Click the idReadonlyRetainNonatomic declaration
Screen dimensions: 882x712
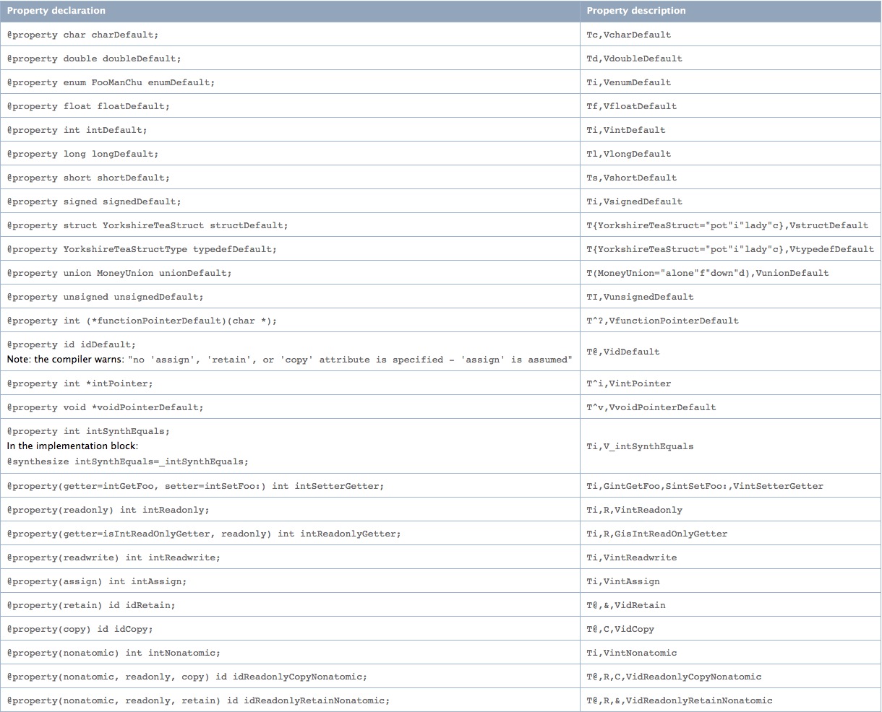click(198, 700)
